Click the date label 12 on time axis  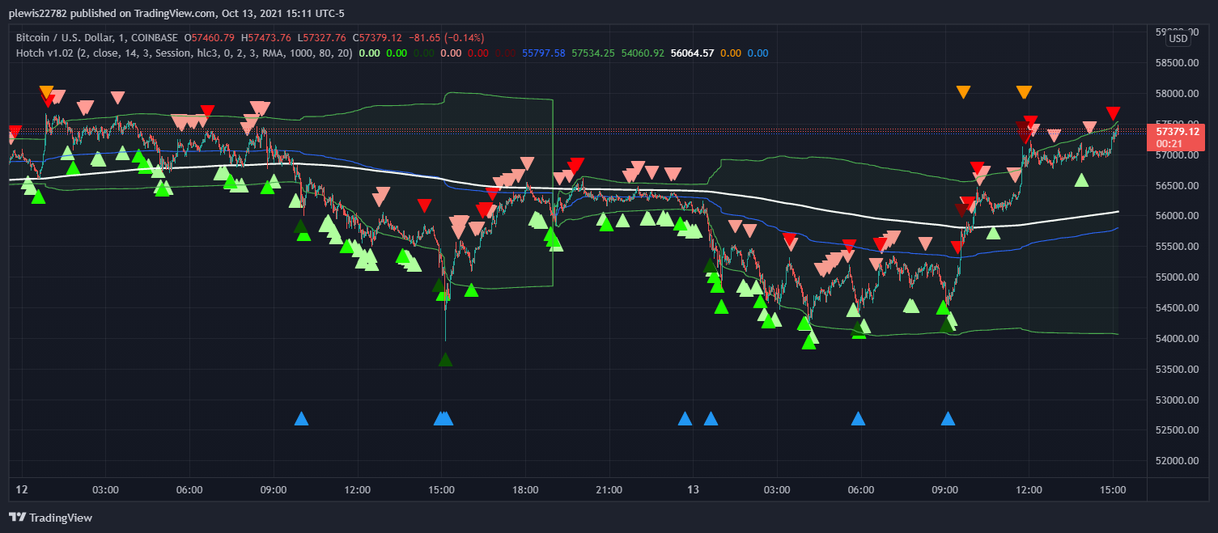pyautogui.click(x=22, y=490)
